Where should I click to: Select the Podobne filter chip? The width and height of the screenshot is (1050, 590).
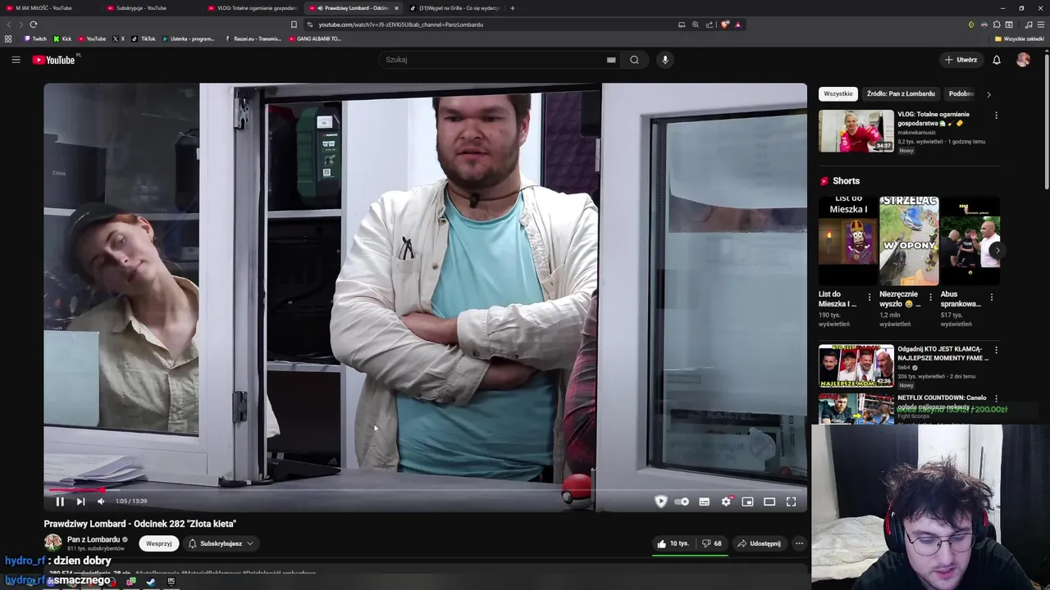tap(961, 93)
